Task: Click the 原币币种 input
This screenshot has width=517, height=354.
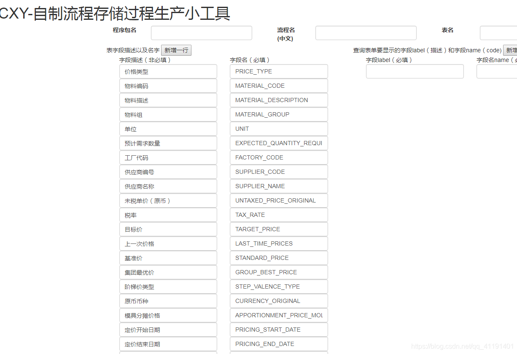Action: tap(168, 301)
